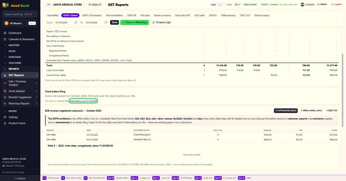Click the F3 New Purchase Bill shortcut
This screenshot has width=346, height=181.
94,178
